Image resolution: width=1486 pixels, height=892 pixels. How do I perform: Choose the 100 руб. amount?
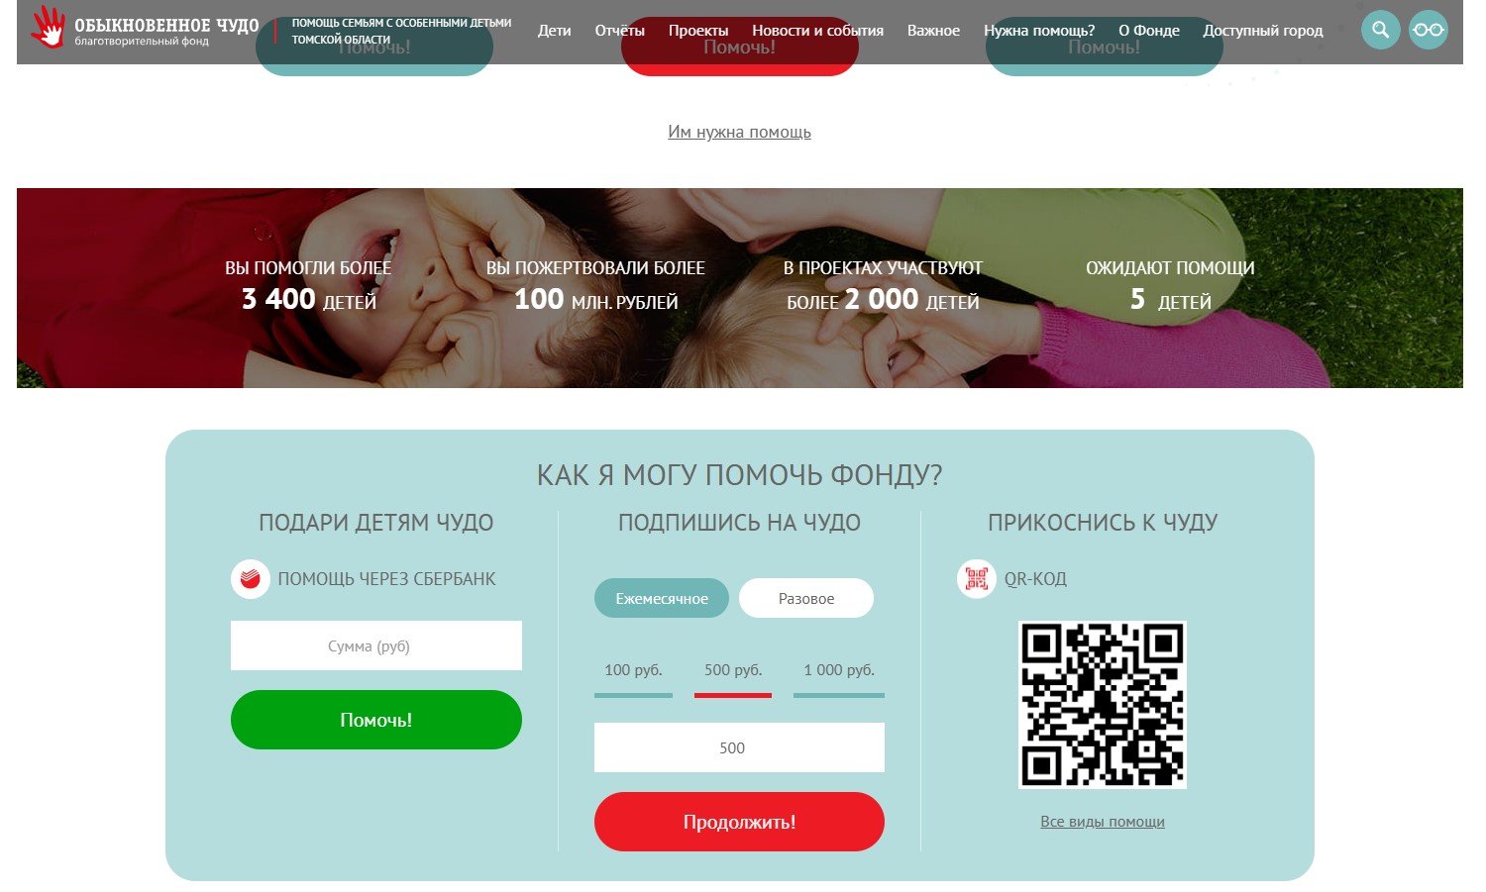point(633,671)
